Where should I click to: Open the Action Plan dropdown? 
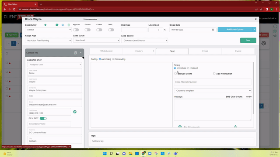48,41
